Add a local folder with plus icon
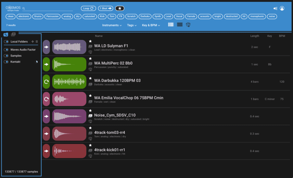 coord(33,42)
